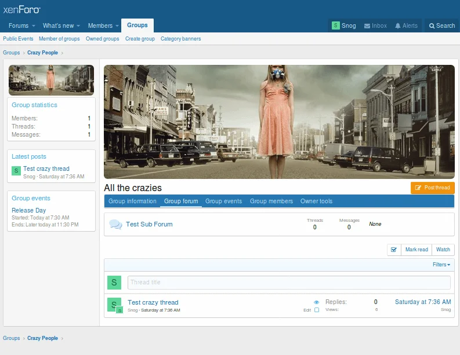
Task: Open the Alerts bell icon
Action: (398, 25)
